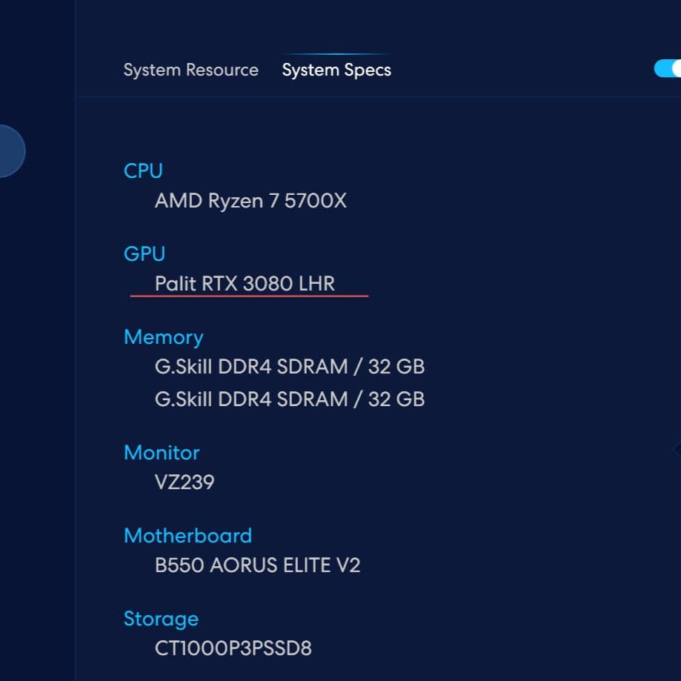Screen dimensions: 681x681
Task: Click the second G.Skill DDR4 SDRAM row
Action: (x=289, y=399)
